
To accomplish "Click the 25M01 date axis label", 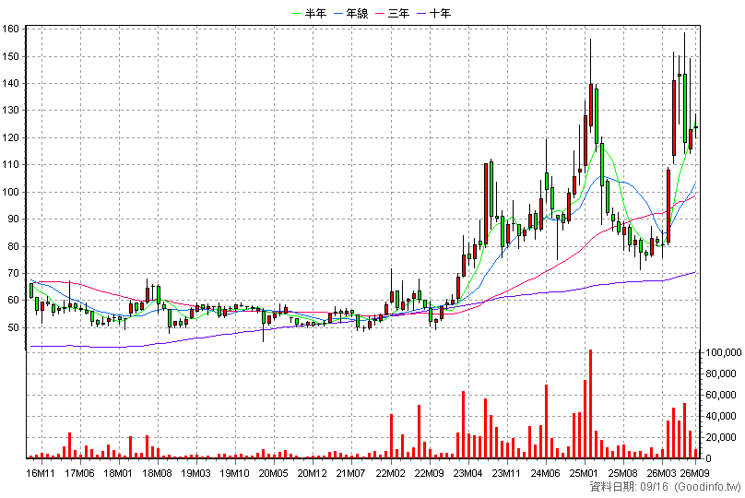I will pyautogui.click(x=584, y=473).
